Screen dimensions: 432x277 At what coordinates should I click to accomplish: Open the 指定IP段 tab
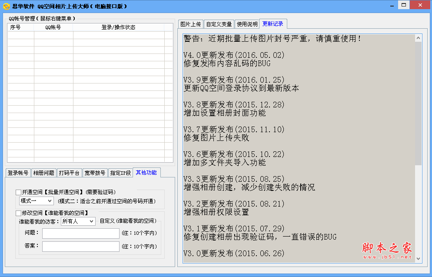pos(120,173)
